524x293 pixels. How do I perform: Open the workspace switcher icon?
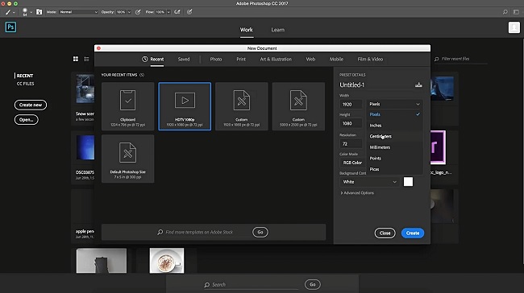[x=516, y=12]
